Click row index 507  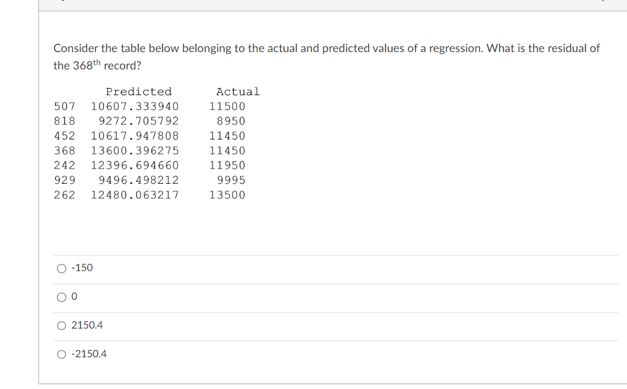tap(65, 107)
